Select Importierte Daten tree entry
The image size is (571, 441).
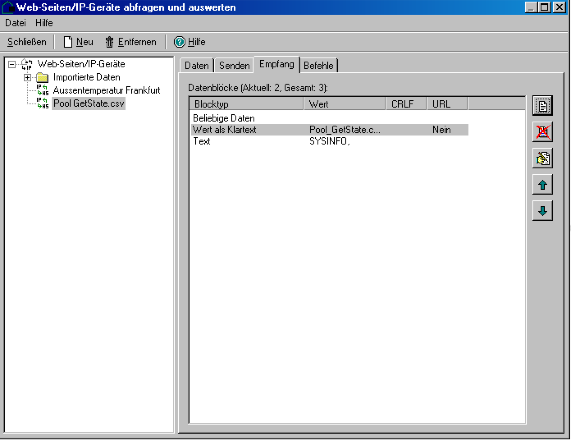tap(87, 77)
